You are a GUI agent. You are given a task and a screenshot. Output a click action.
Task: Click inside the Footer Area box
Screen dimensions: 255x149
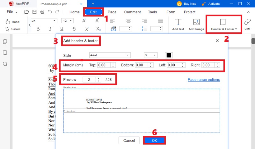point(142,123)
